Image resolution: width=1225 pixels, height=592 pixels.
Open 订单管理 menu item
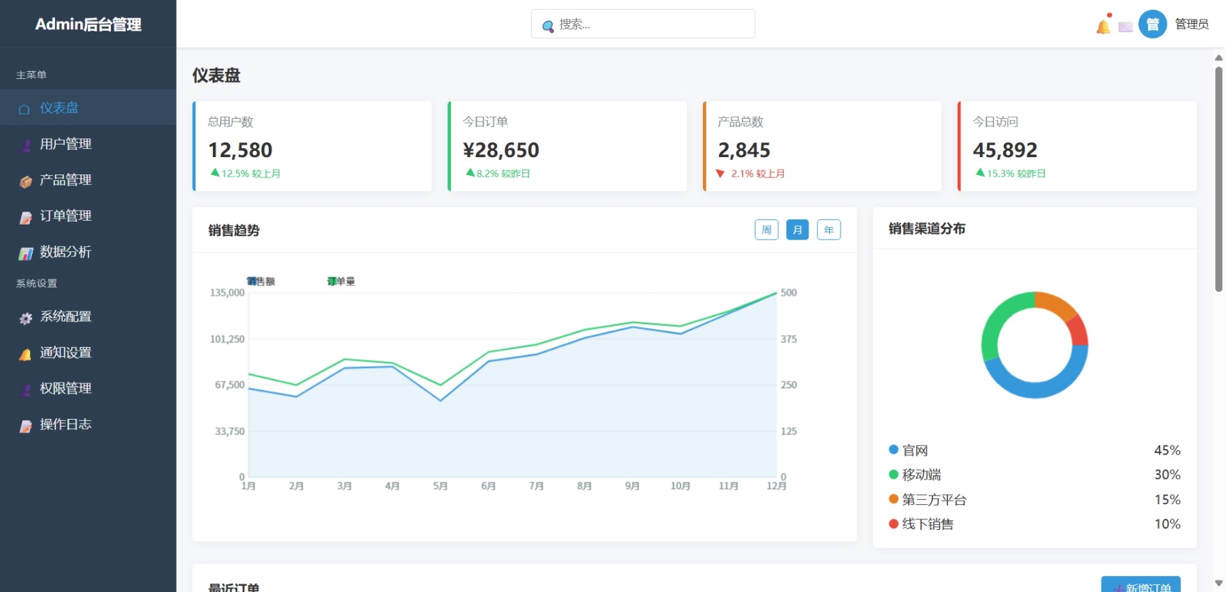tap(65, 216)
